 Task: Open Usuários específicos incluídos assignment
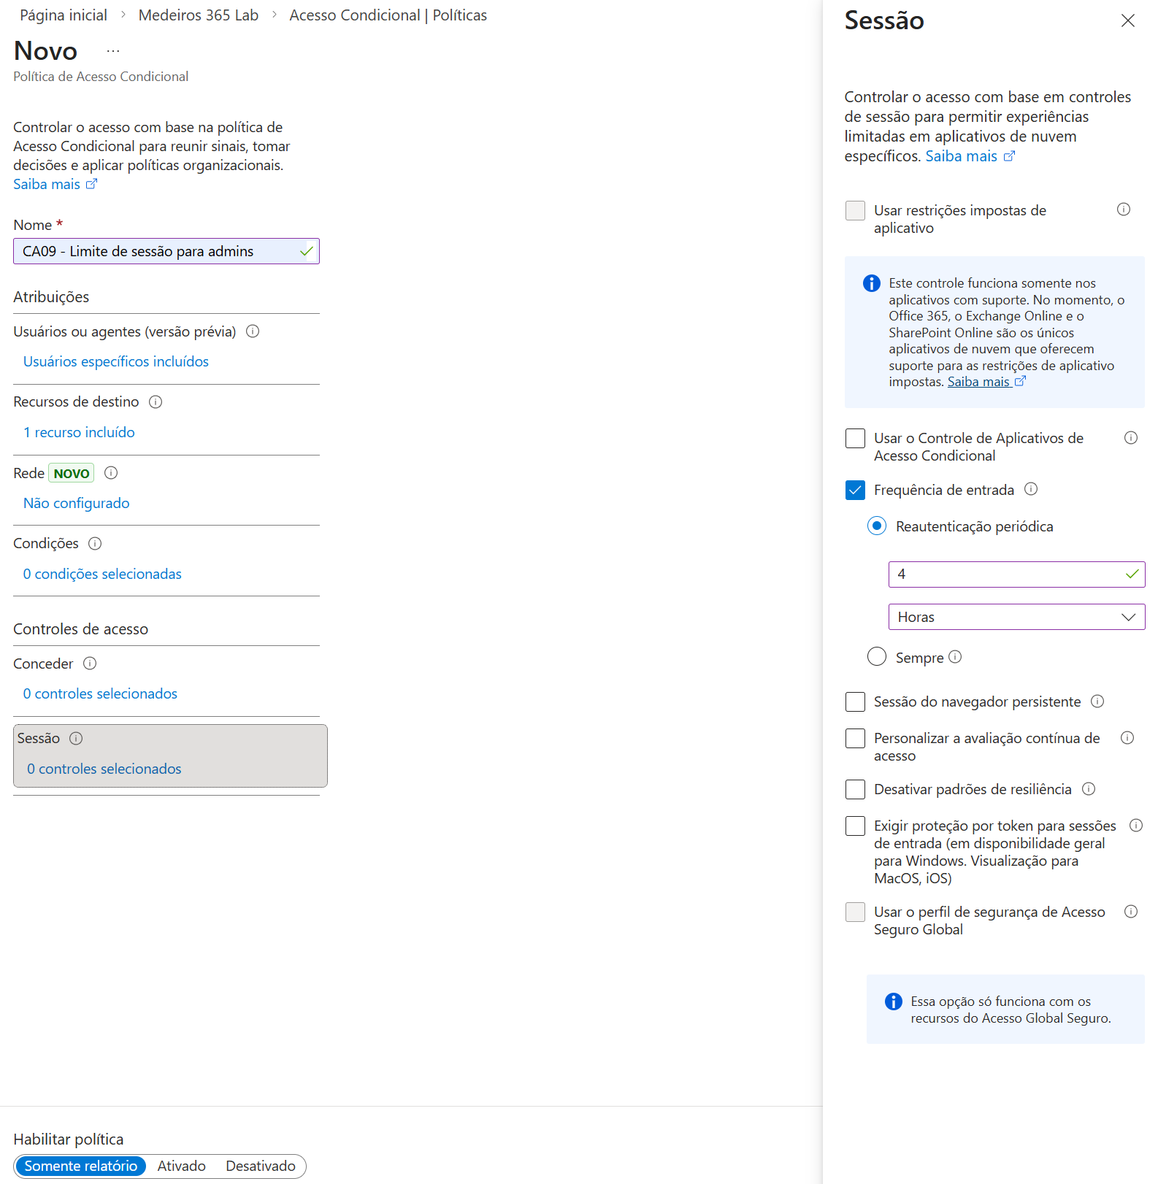(x=116, y=361)
